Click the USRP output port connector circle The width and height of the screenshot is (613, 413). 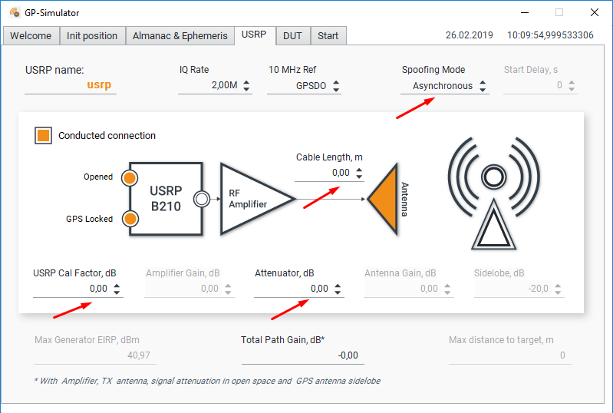(202, 199)
